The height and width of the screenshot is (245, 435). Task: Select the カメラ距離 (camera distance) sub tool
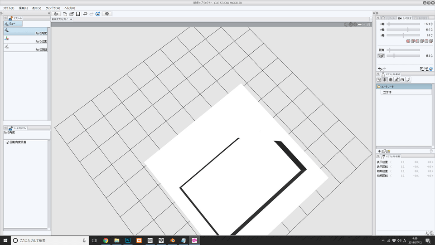point(25,48)
